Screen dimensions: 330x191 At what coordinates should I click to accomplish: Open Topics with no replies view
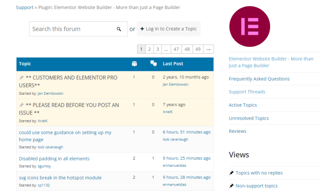(259, 173)
